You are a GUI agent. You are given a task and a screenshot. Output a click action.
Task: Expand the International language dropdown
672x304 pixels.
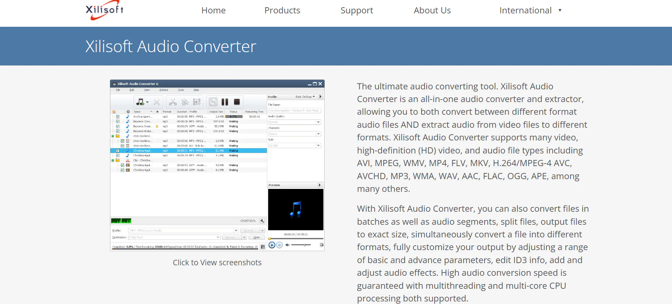[531, 10]
